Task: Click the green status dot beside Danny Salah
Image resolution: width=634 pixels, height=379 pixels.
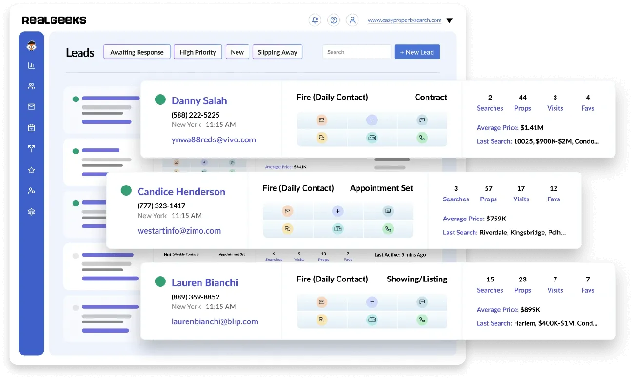Action: (x=160, y=100)
